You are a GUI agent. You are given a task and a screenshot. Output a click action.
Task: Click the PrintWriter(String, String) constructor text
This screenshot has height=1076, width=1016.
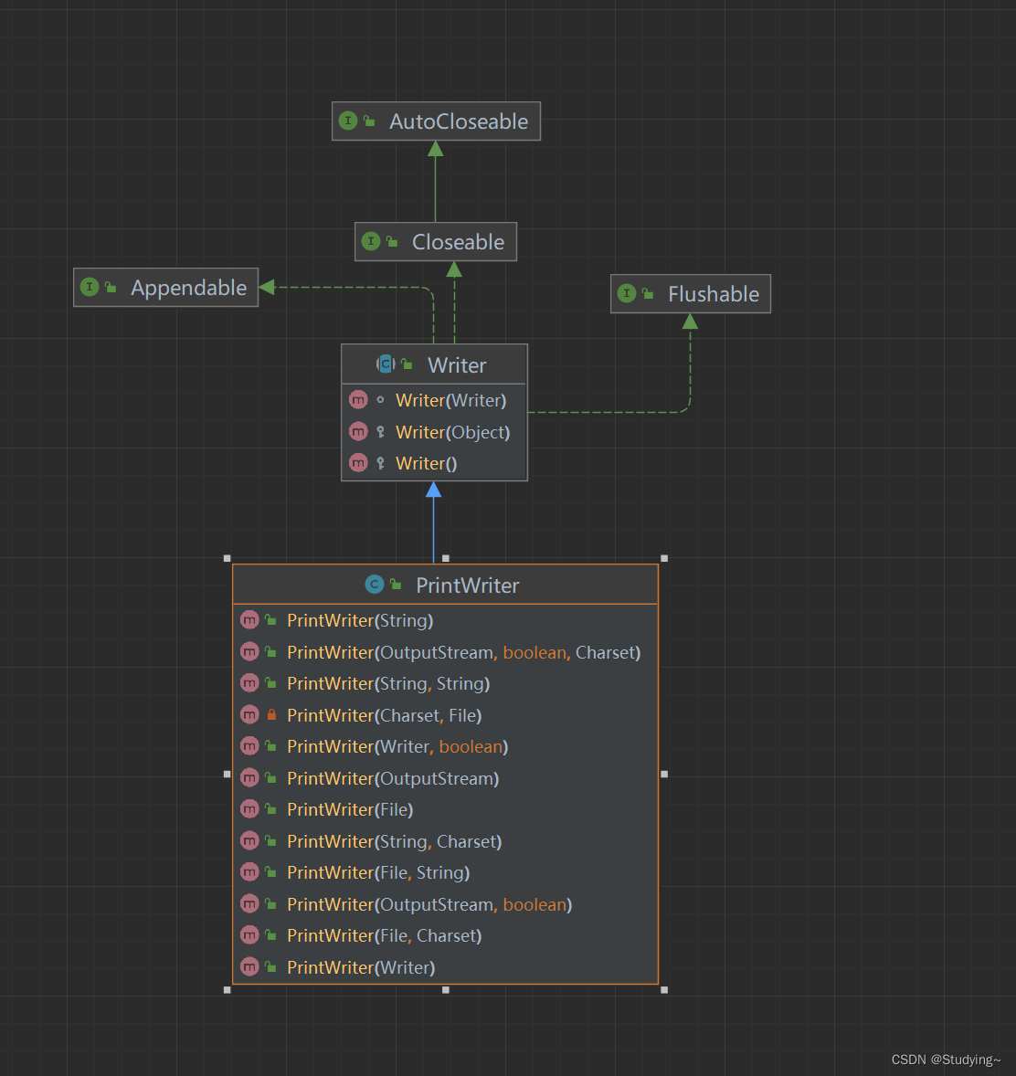[x=388, y=684]
